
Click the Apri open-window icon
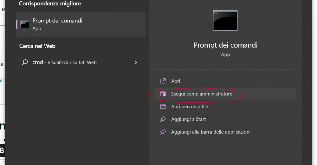(163, 81)
